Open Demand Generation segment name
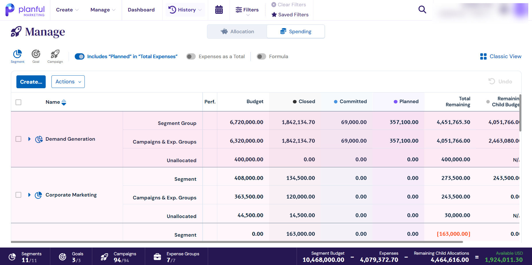The width and height of the screenshot is (532, 265). pos(70,139)
